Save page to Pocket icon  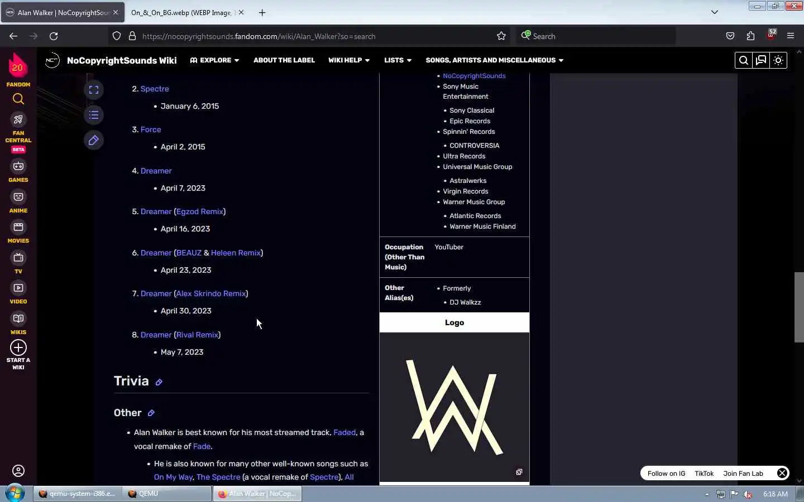[730, 36]
